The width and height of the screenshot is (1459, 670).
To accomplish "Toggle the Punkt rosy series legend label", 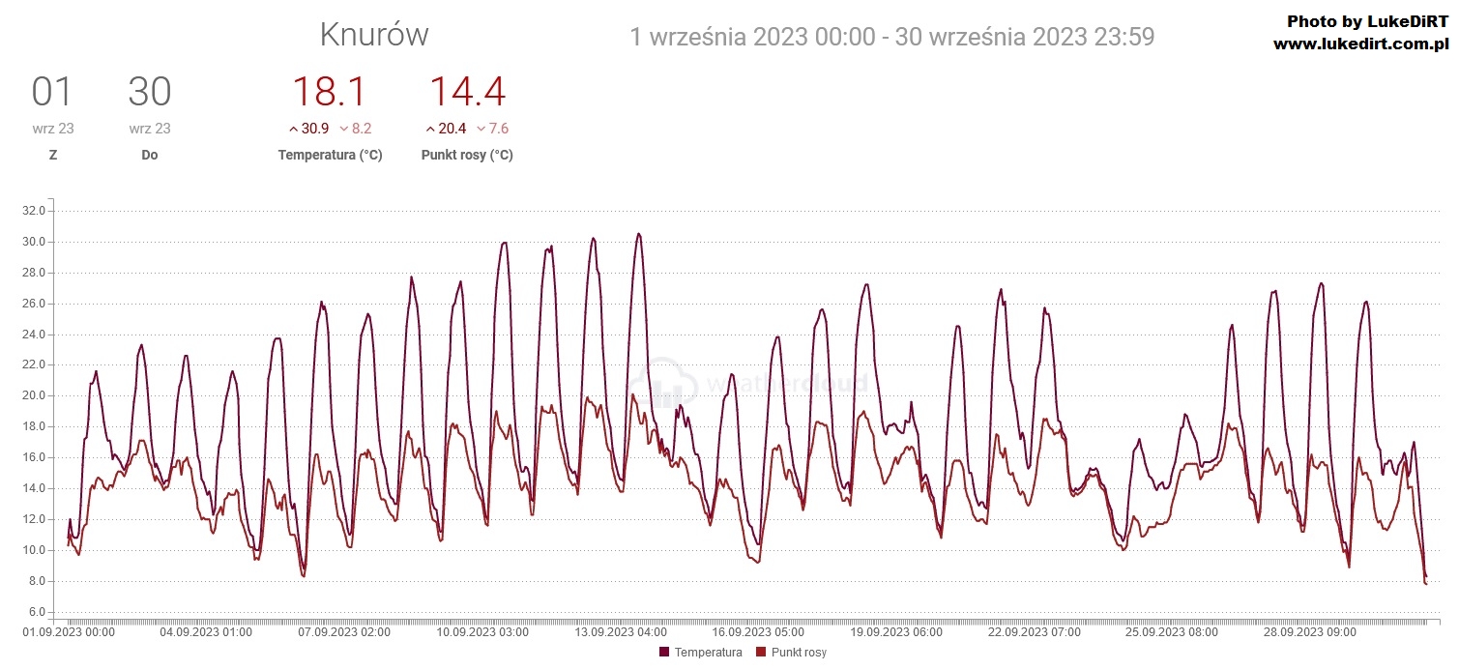I will pyautogui.click(x=799, y=653).
